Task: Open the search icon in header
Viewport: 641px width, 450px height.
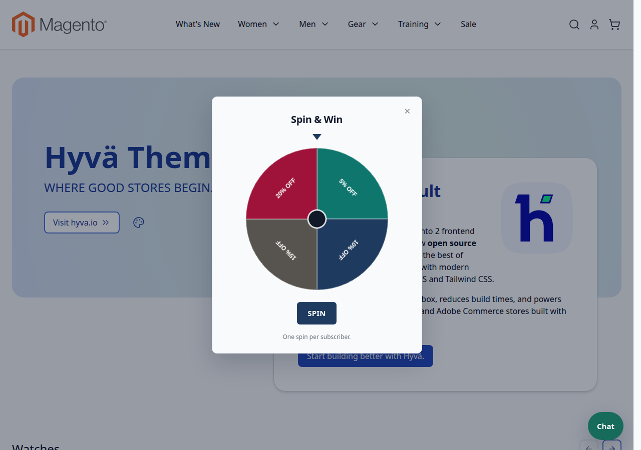Action: [x=574, y=24]
